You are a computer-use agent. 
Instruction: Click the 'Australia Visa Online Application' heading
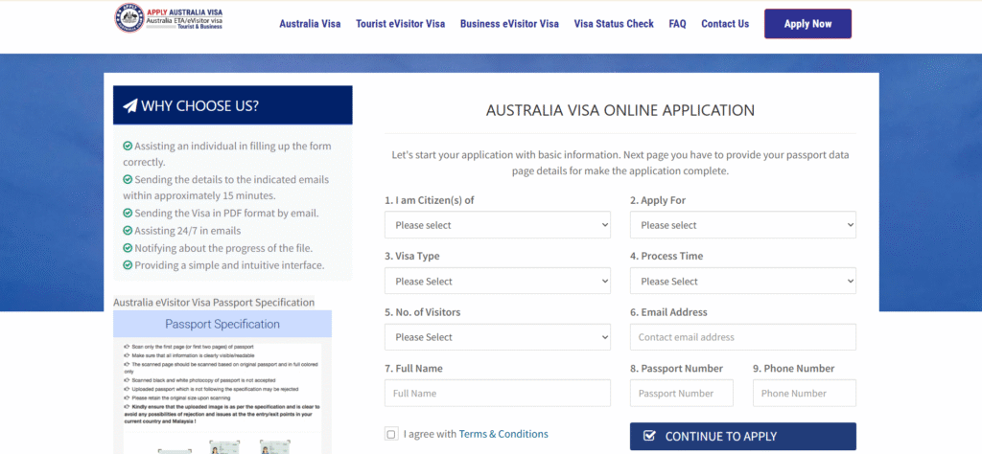(x=620, y=111)
